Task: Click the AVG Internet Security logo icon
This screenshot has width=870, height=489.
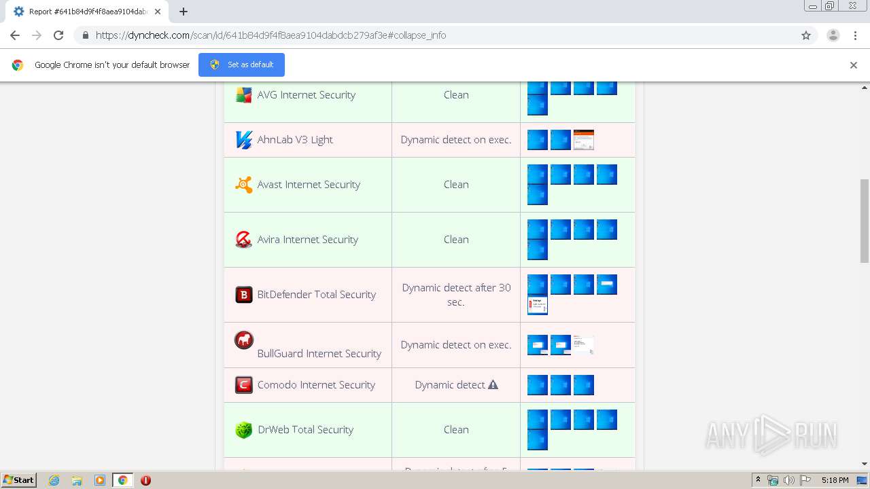Action: coord(243,95)
